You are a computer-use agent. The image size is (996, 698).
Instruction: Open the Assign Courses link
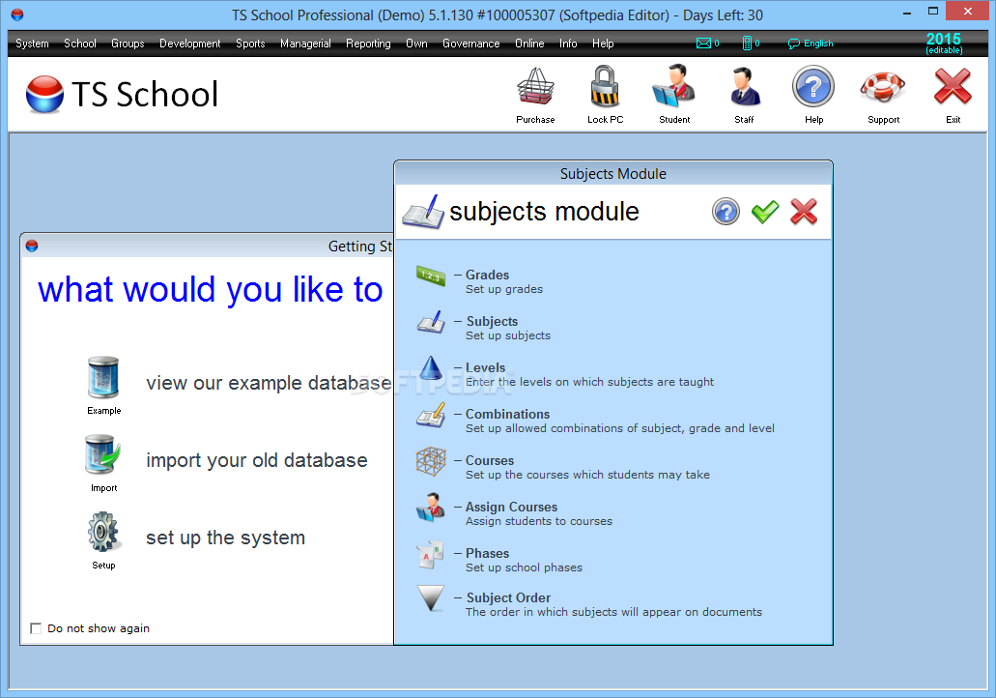click(x=511, y=507)
